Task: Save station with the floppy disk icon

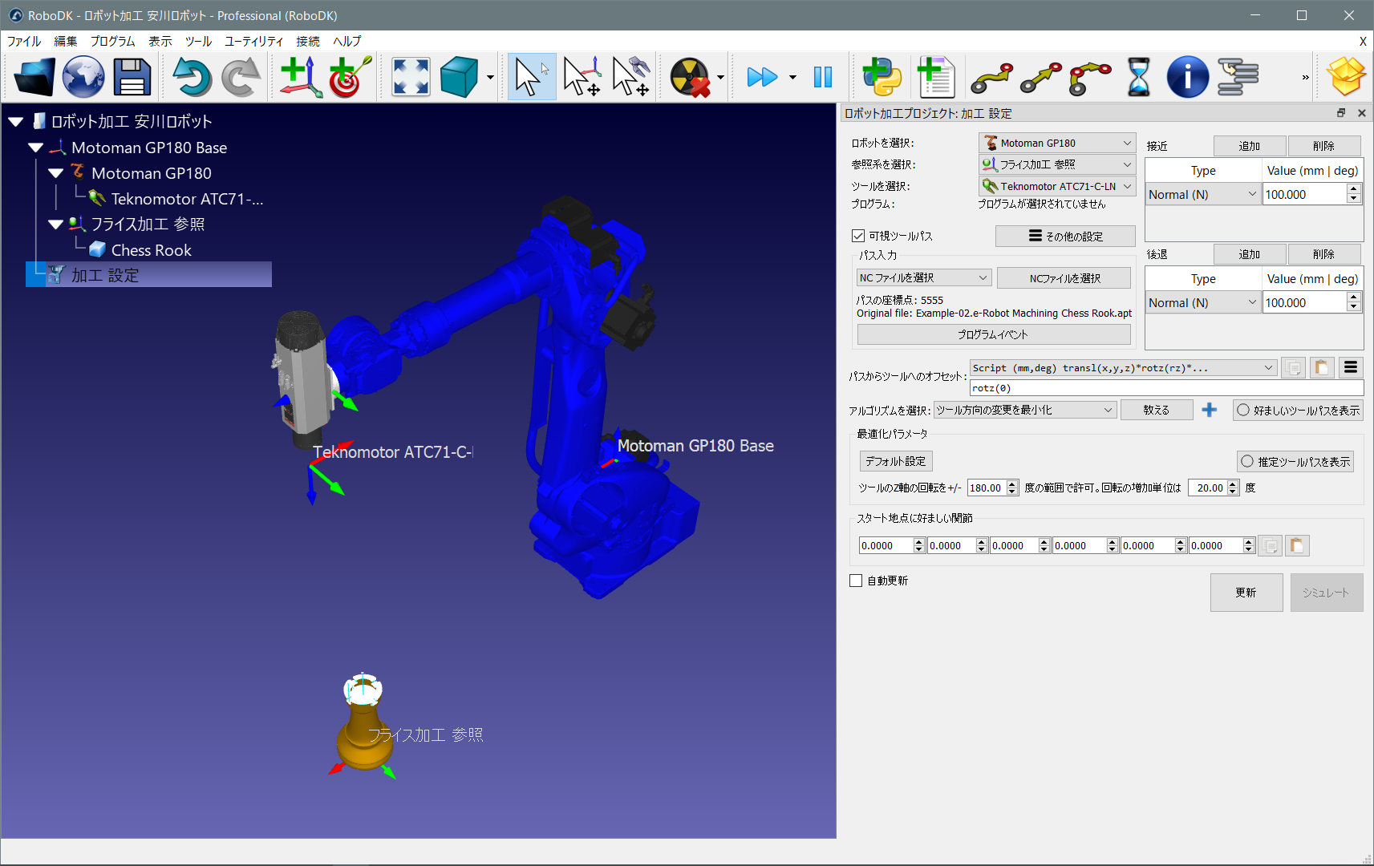Action: [132, 77]
